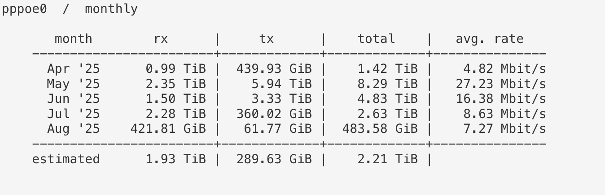Image resolution: width=605 pixels, height=195 pixels.
Task: Click the 8.29 TiB total value
Action: [x=387, y=84]
